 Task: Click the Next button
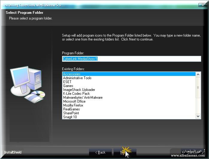point(125,152)
